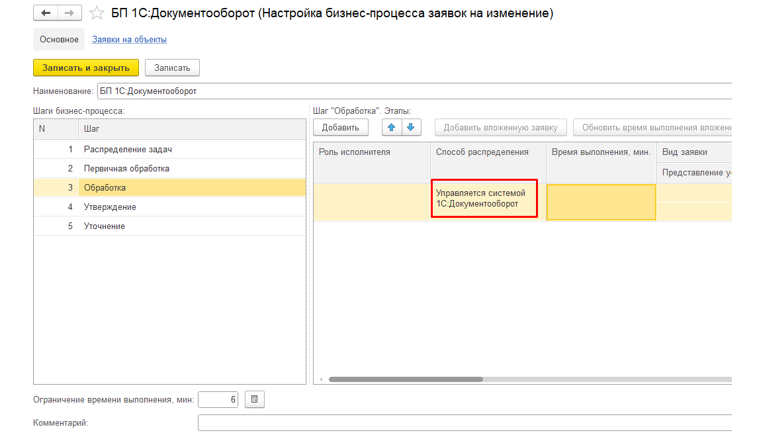Click the Время выполнения, мин. column header

coord(601,162)
